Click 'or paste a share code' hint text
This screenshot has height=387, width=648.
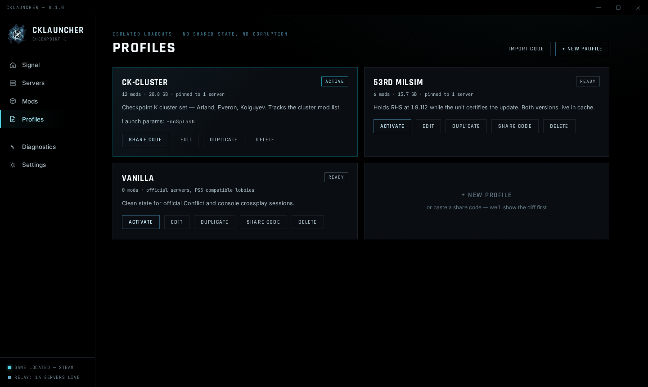pos(486,207)
